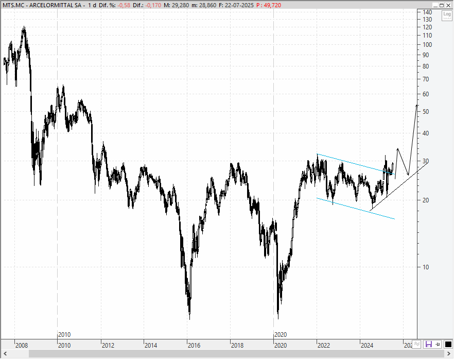Click the horizontal scrollbar thumb
The height and width of the screenshot is (359, 454).
(x=236, y=354)
